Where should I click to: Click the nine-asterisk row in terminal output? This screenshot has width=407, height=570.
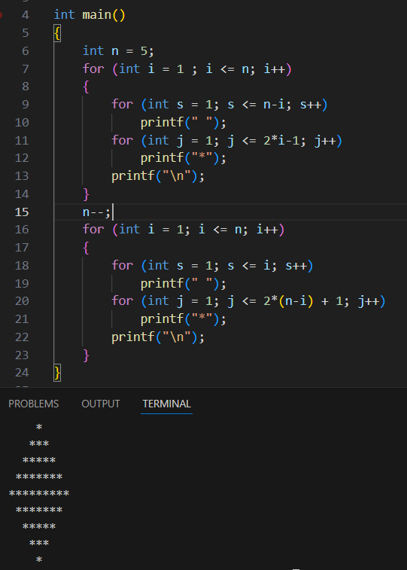pos(39,494)
